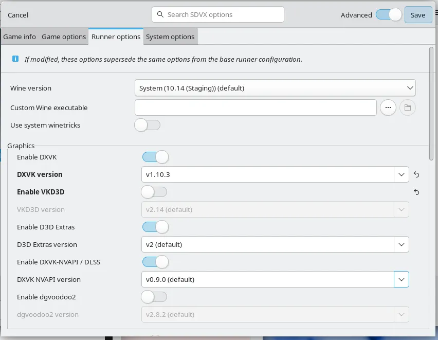Disable the Enable DXVK switch
Viewport: 438px width, 340px height.
(155, 157)
